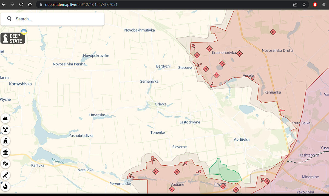The height and width of the screenshot is (196, 329).
Task: Click the twin gears sidebar icon
Action: pos(5,163)
